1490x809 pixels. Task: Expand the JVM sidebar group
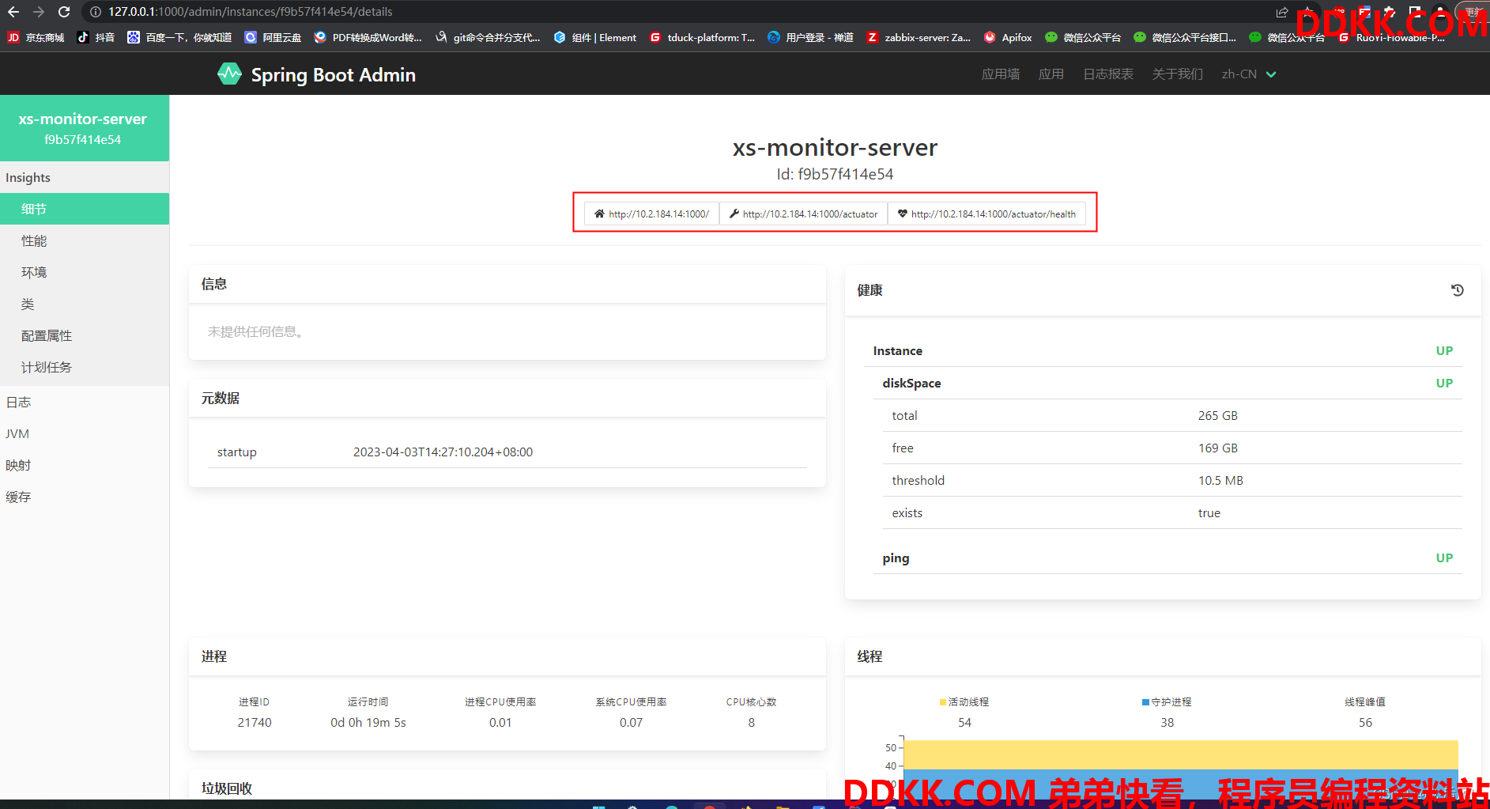point(85,433)
